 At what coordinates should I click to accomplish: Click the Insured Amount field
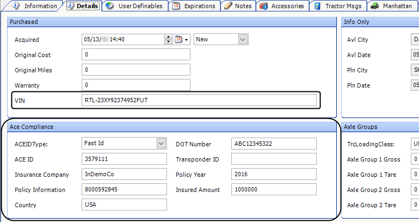[x=273, y=189]
